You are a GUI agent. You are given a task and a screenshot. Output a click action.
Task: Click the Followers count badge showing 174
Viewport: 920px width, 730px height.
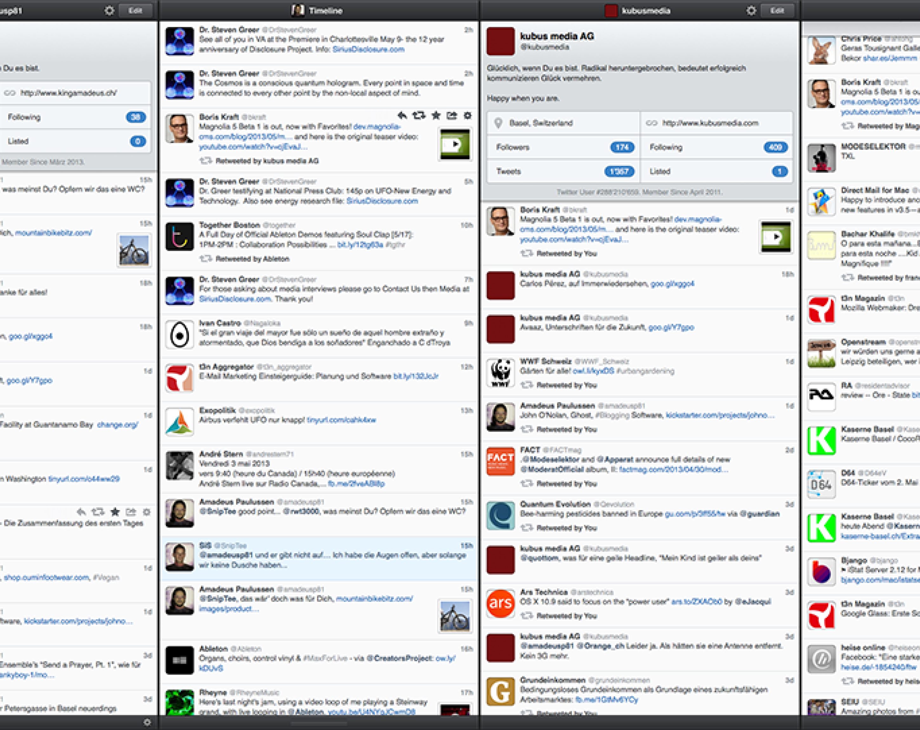click(x=622, y=147)
